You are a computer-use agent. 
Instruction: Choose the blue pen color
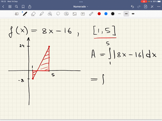coord(106,14)
